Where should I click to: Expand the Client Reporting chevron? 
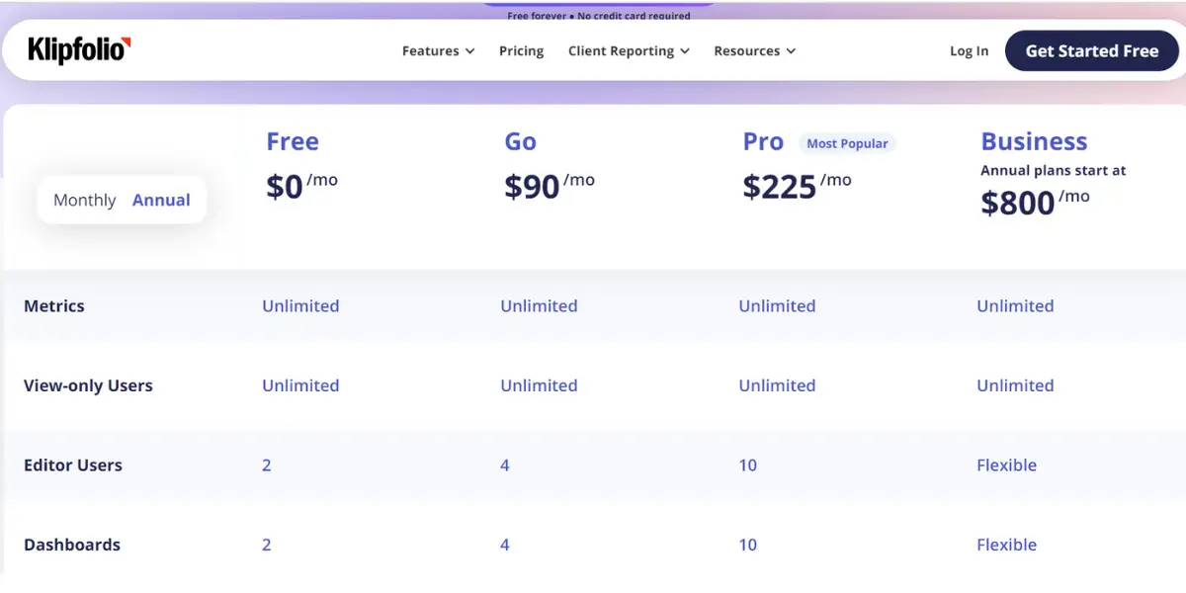click(685, 51)
